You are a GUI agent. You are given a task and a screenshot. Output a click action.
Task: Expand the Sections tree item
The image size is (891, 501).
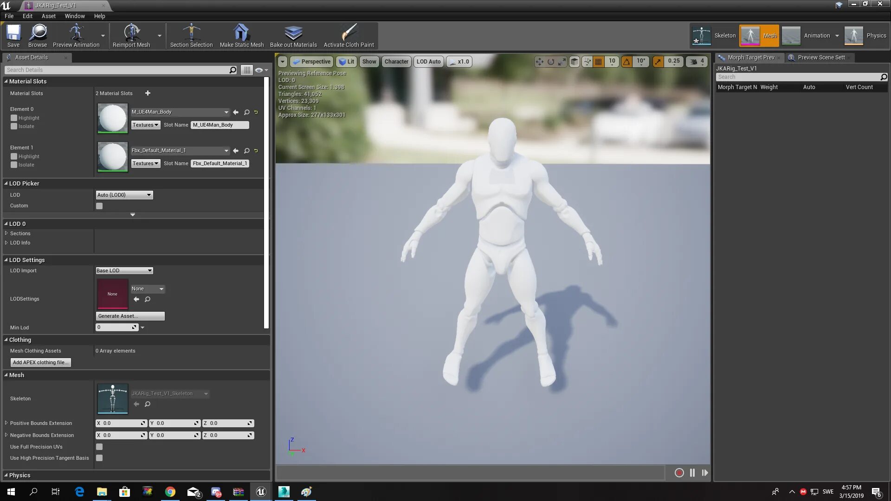click(x=6, y=233)
